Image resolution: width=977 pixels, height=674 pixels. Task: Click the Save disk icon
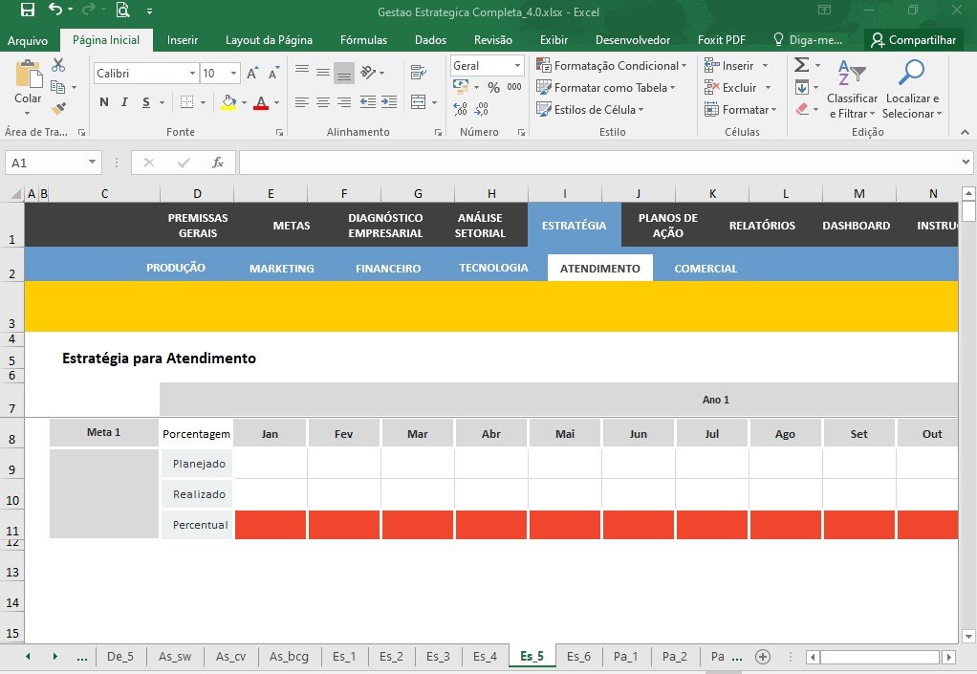click(28, 10)
